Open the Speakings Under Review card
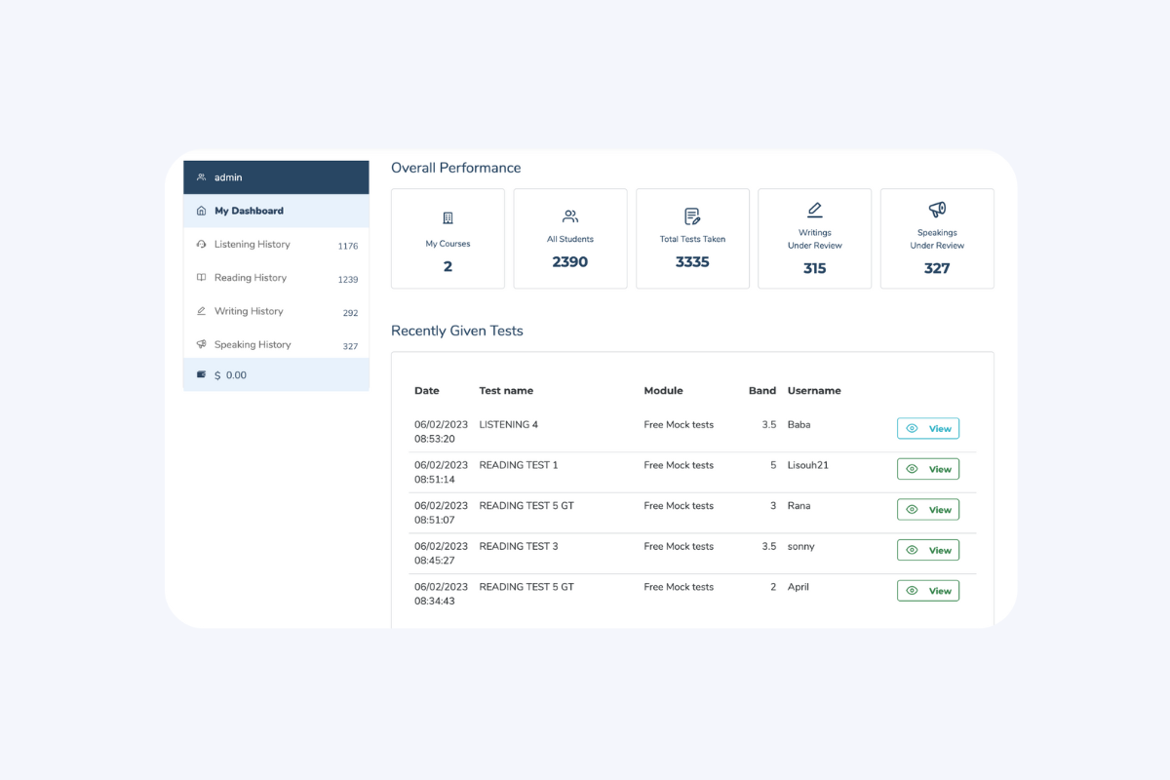The width and height of the screenshot is (1170, 780). point(937,239)
